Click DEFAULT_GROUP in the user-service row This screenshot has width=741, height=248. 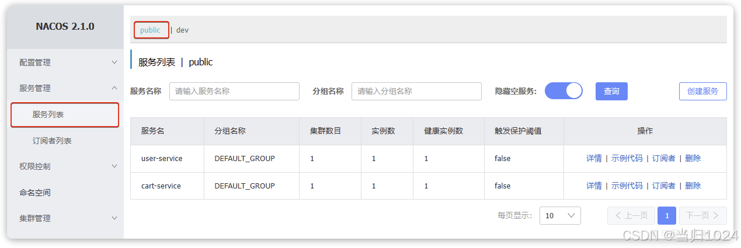[245, 158]
